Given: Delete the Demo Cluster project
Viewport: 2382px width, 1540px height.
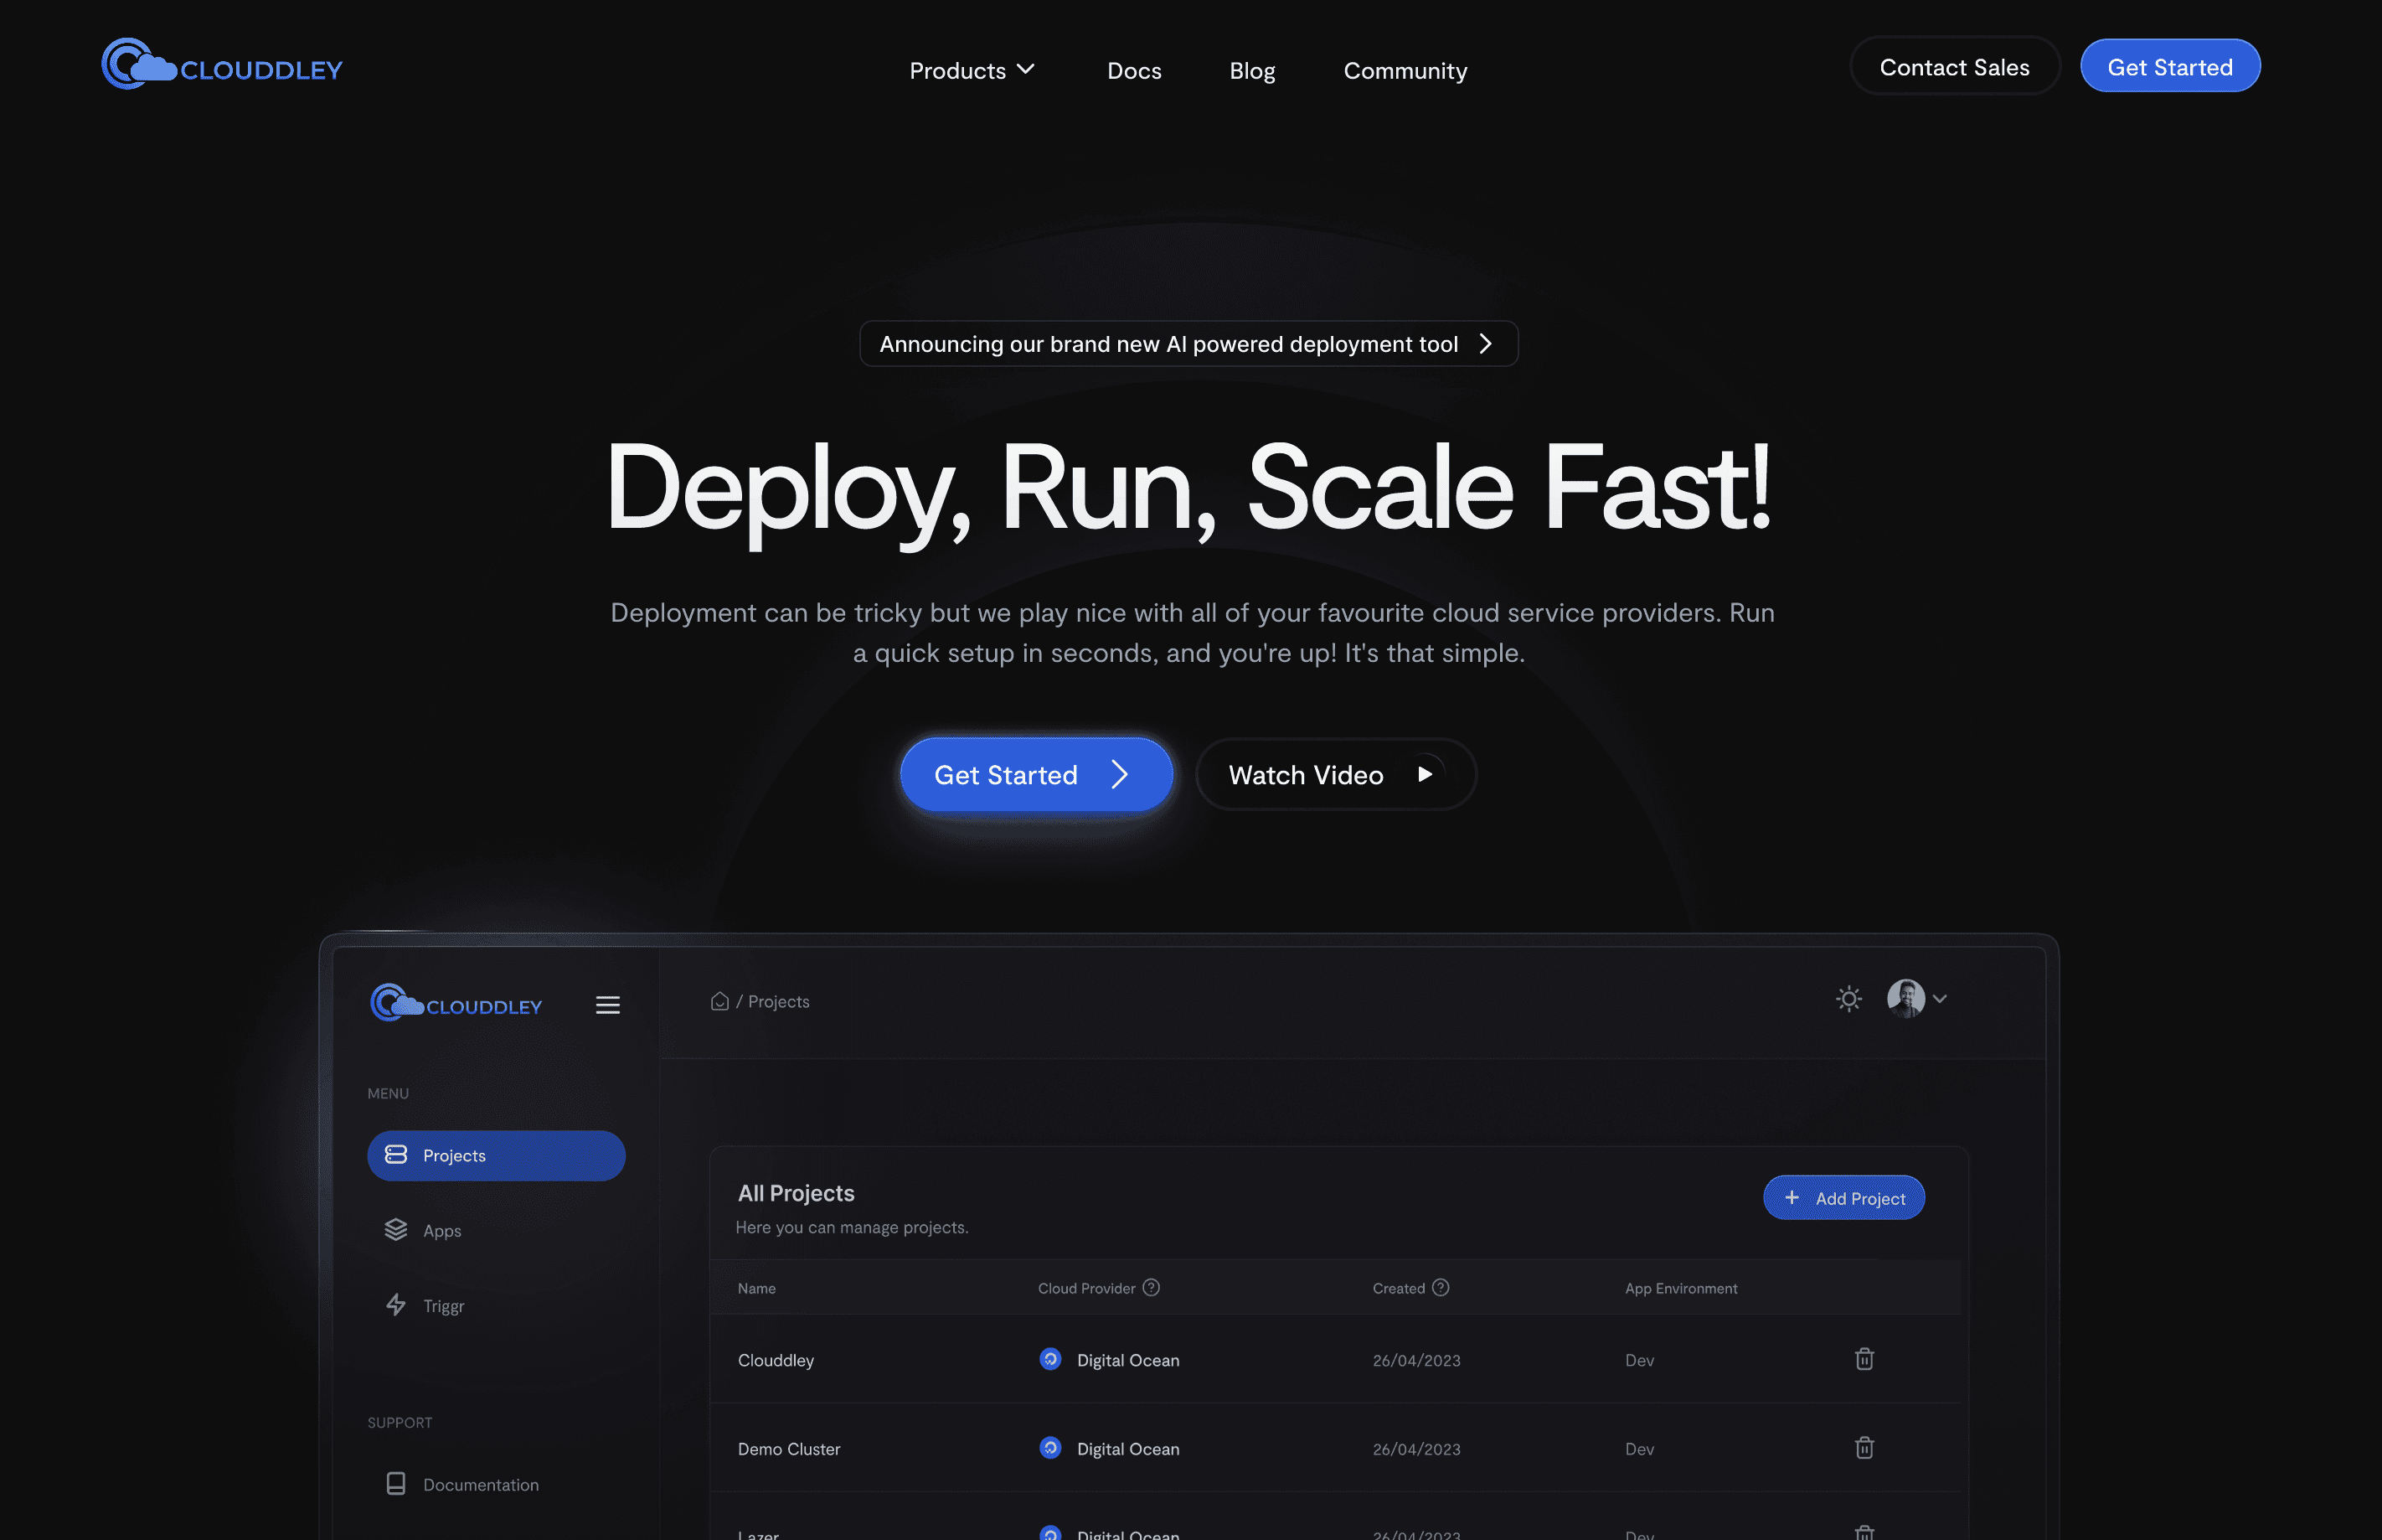Looking at the screenshot, I should [1864, 1448].
